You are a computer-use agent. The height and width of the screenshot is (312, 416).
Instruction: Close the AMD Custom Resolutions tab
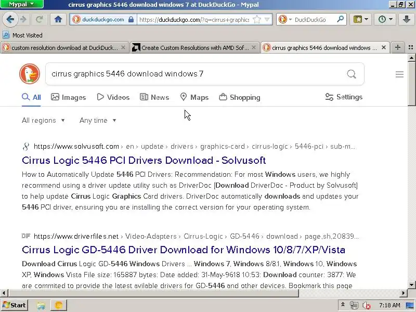click(254, 47)
